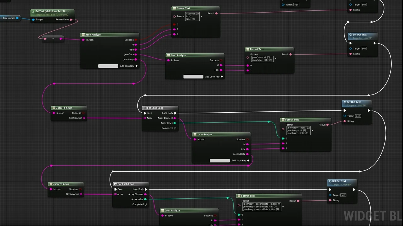
Task: Click Completed pin on upper For Each Loop
Action: click(x=175, y=128)
